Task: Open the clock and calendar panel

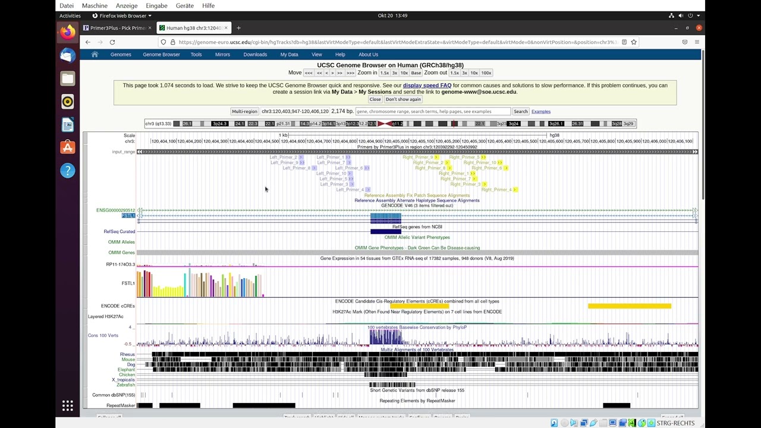Action: [x=392, y=15]
